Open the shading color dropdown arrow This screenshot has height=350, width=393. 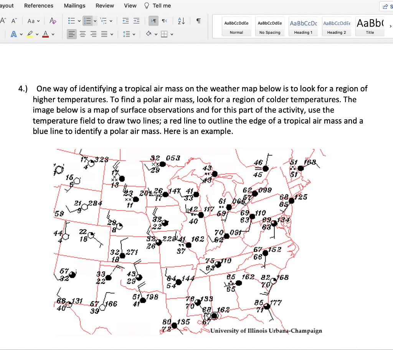click(156, 35)
